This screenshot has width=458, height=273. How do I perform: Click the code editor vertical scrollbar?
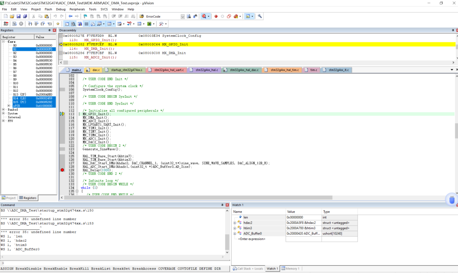pos(456,131)
